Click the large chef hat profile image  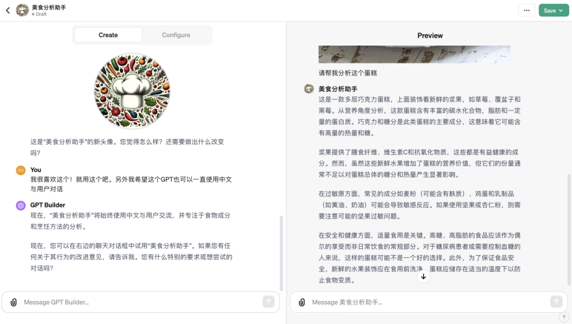(132, 91)
